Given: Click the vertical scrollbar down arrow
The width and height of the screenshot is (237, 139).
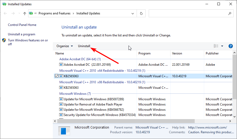Looking at the screenshot, I should 234,117.
